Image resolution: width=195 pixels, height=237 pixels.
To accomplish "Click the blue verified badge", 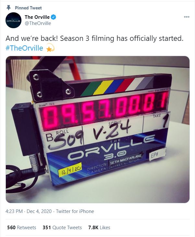I will (x=54, y=17).
